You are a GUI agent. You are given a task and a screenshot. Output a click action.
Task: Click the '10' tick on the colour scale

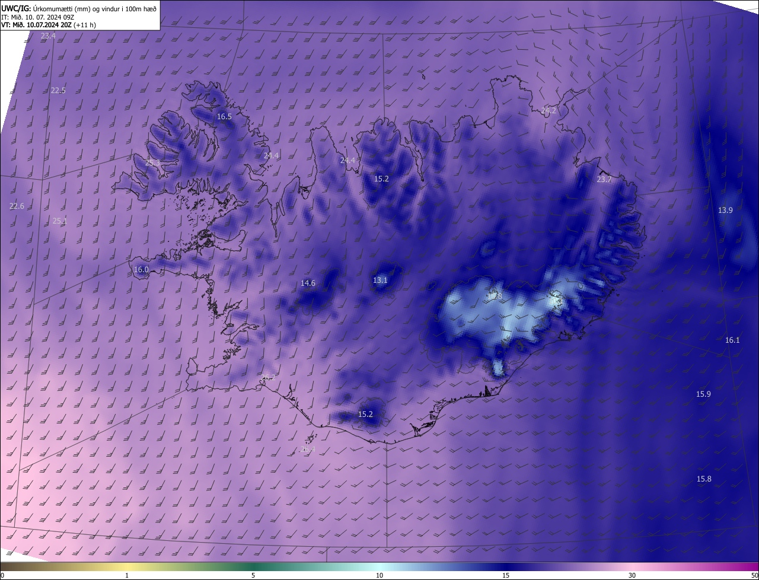[379, 575]
